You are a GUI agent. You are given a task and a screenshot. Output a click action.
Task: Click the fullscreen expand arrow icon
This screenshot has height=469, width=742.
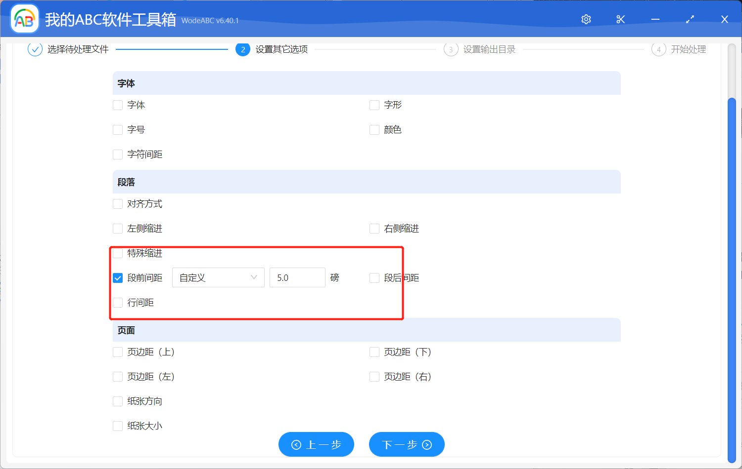pos(690,19)
